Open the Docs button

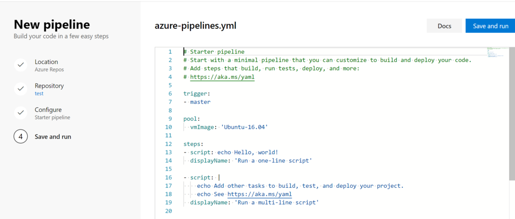444,26
